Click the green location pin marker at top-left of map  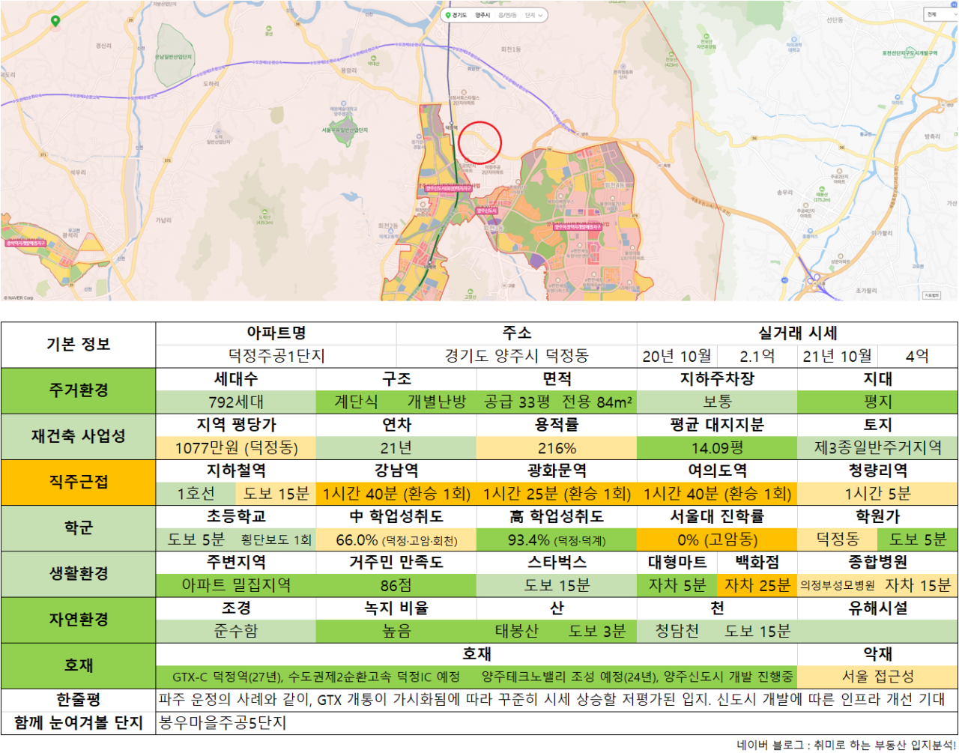[55, 21]
